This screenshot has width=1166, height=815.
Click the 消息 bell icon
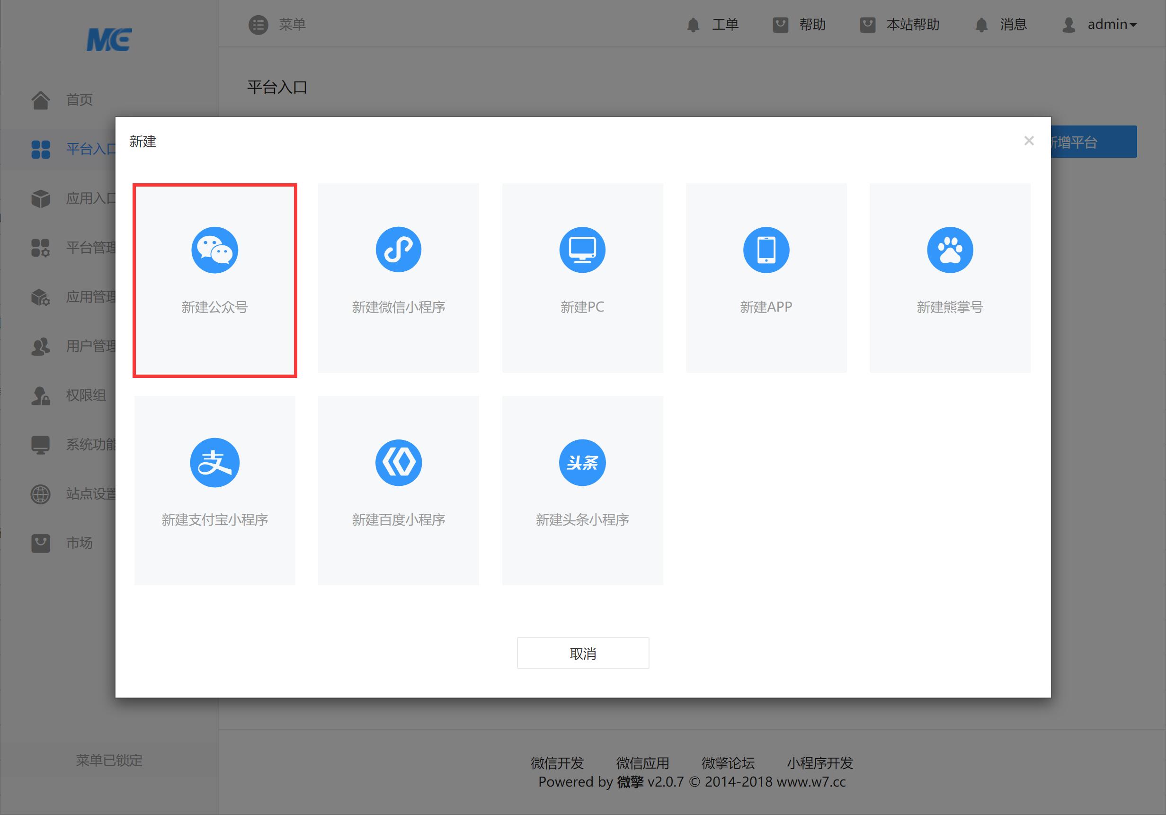(982, 25)
